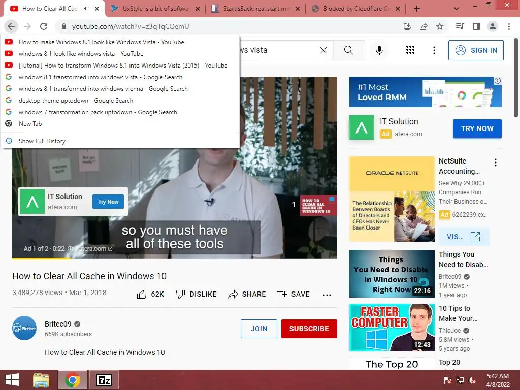Reload the current YouTube page

coord(44,26)
